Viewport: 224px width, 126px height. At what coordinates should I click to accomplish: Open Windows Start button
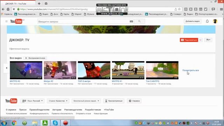(4, 123)
